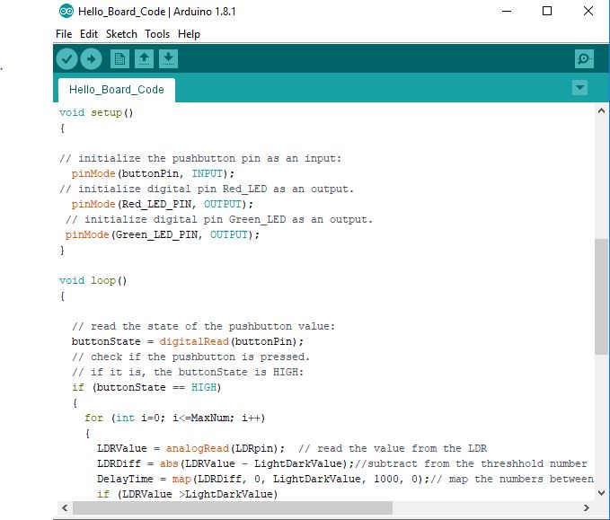610x520 pixels.
Task: Click the vertical scrollbar up arrow
Action: pos(601,110)
